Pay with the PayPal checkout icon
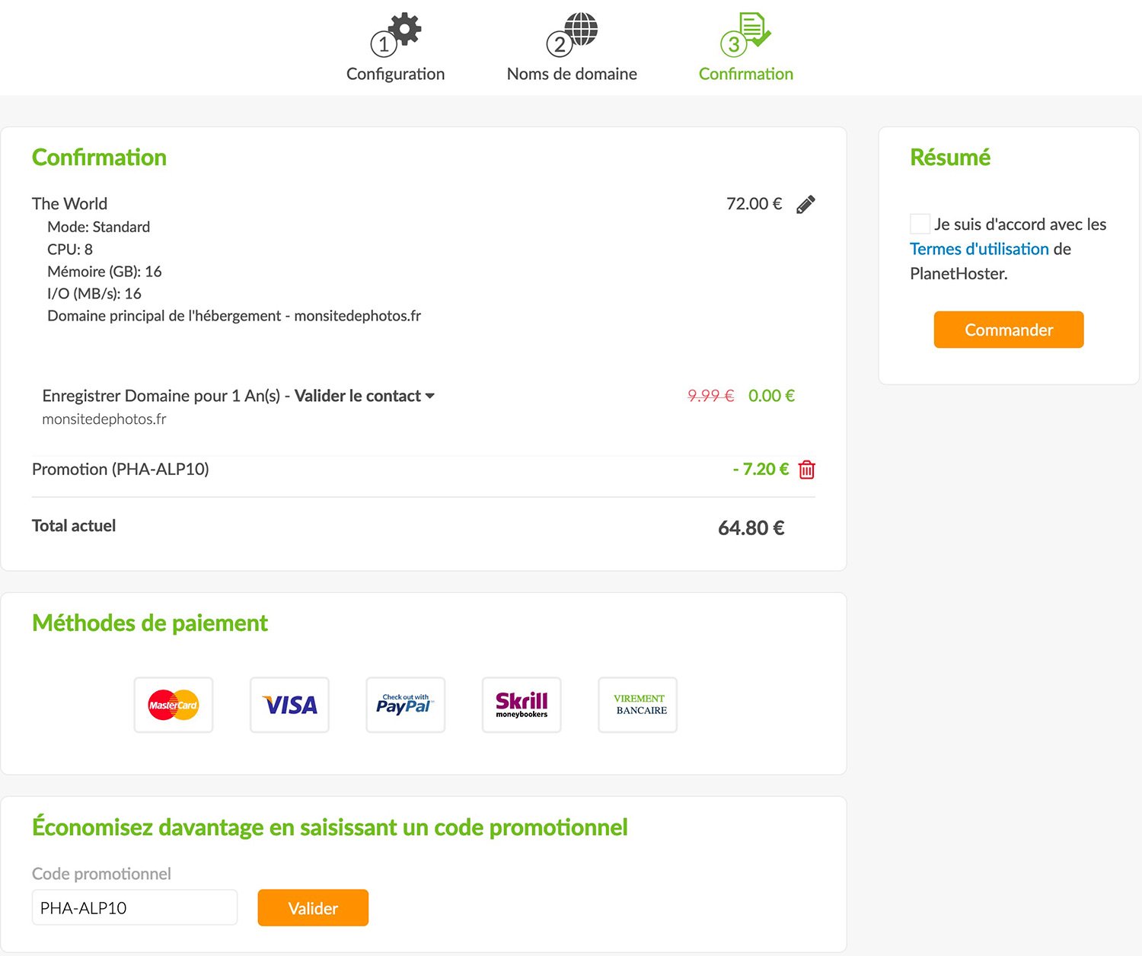The width and height of the screenshot is (1142, 956). 406,705
